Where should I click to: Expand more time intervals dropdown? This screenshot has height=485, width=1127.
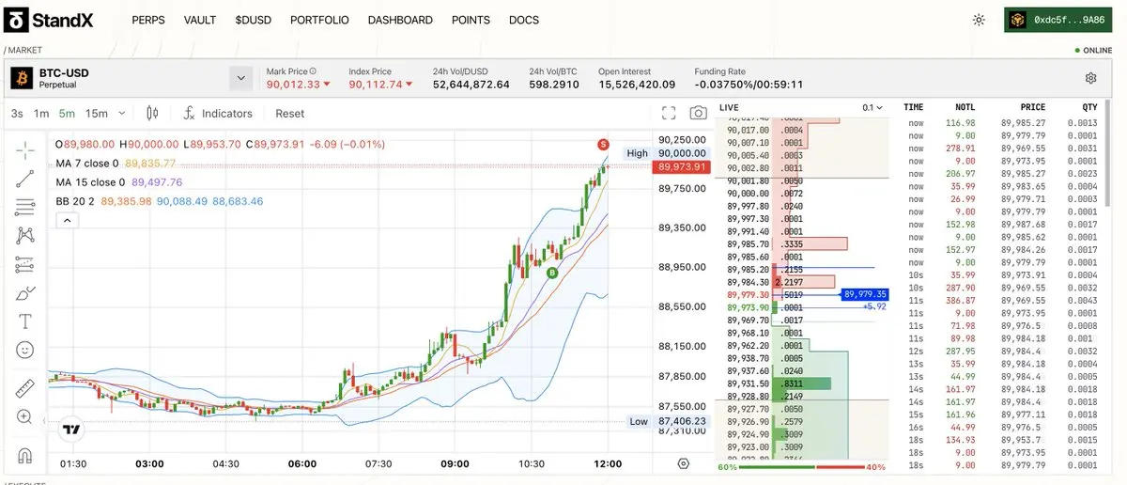tap(122, 114)
